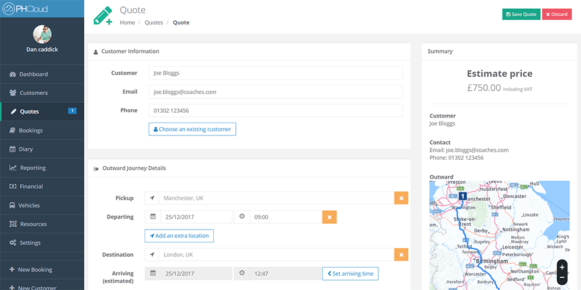Open Settings from sidebar
The width and height of the screenshot is (581, 290).
[x=42, y=242]
